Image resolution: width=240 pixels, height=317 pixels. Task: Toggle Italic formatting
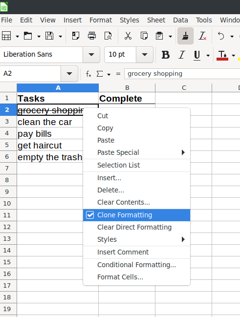point(182,55)
